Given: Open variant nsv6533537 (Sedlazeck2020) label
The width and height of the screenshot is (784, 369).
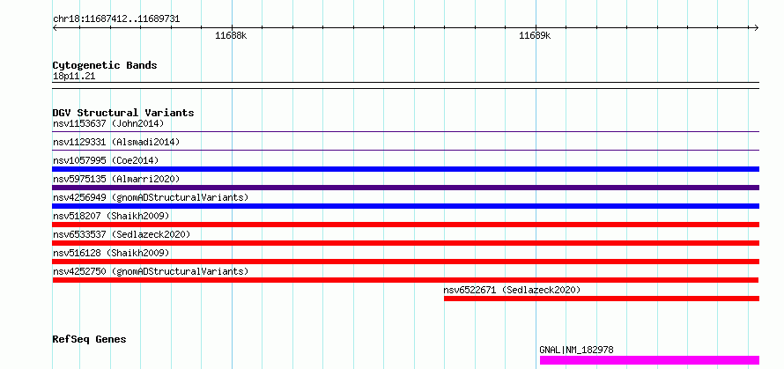Looking at the screenshot, I should (x=122, y=234).
